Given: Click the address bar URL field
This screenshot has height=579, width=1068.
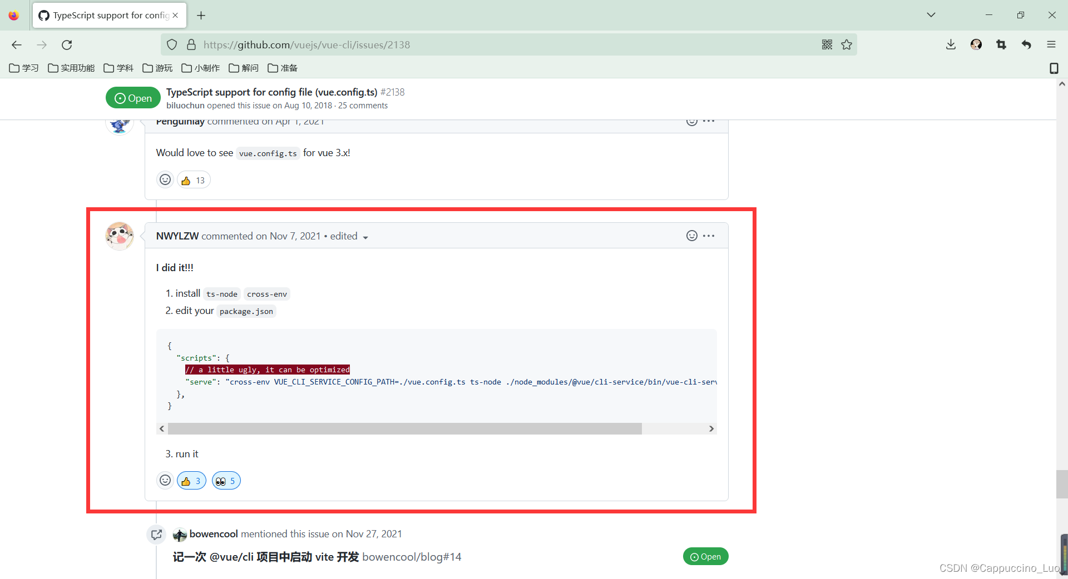Looking at the screenshot, I should tap(509, 45).
